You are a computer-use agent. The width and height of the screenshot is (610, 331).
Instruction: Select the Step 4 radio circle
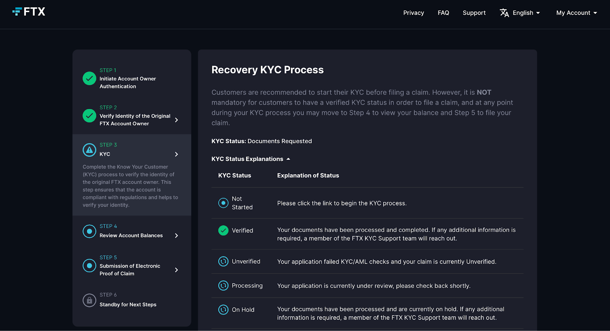[89, 231]
